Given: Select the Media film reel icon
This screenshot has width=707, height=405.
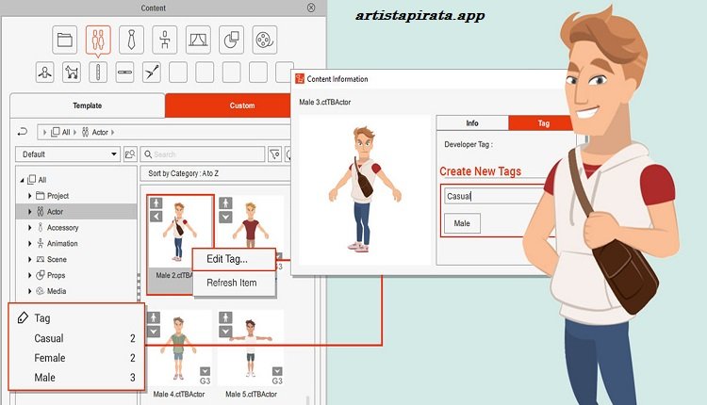Looking at the screenshot, I should 265,40.
